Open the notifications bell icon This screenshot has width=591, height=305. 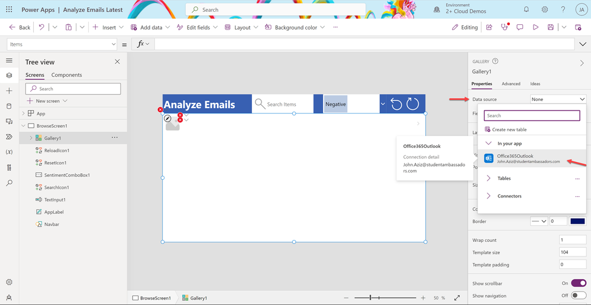(527, 10)
